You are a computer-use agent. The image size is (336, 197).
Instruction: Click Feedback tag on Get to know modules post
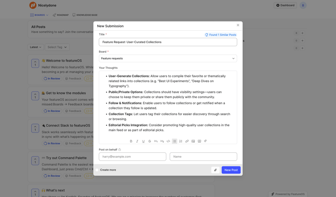(x=73, y=111)
